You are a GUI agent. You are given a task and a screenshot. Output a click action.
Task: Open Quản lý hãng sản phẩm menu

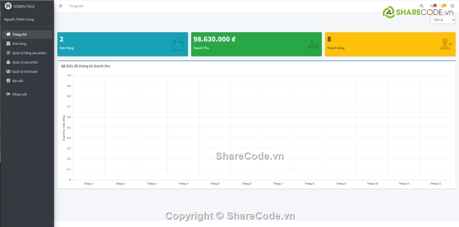click(27, 53)
